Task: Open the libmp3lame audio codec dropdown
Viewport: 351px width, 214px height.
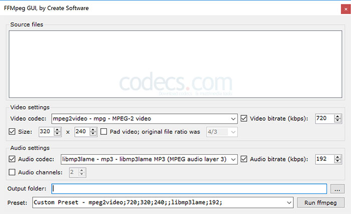Action: [149, 159]
